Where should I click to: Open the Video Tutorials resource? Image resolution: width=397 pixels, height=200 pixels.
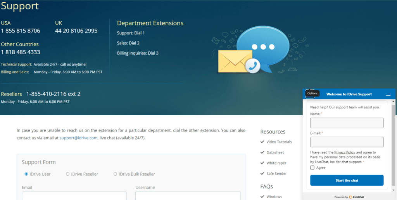tap(279, 142)
